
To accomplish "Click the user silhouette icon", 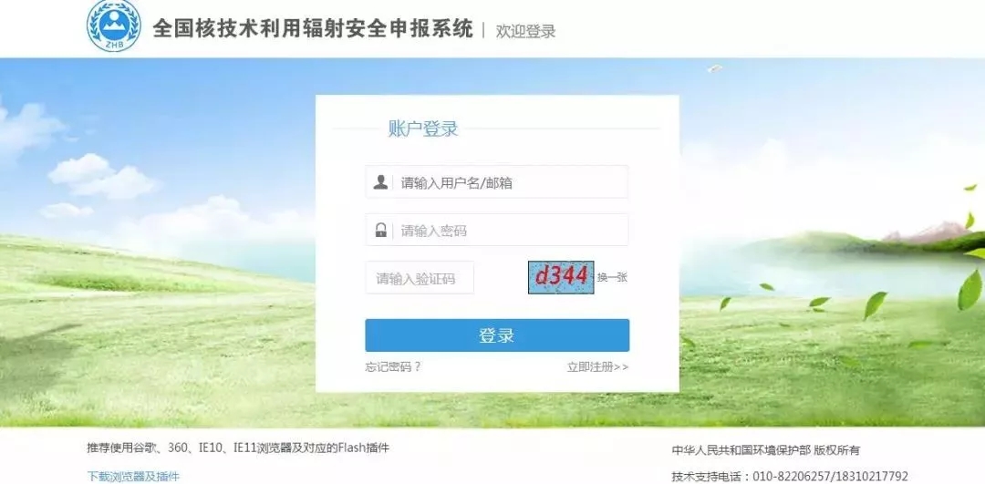I will (380, 182).
